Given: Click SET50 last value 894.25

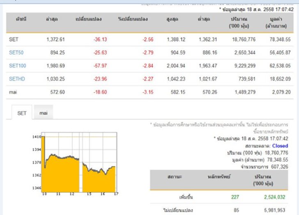Looking at the screenshot, I should point(57,53).
